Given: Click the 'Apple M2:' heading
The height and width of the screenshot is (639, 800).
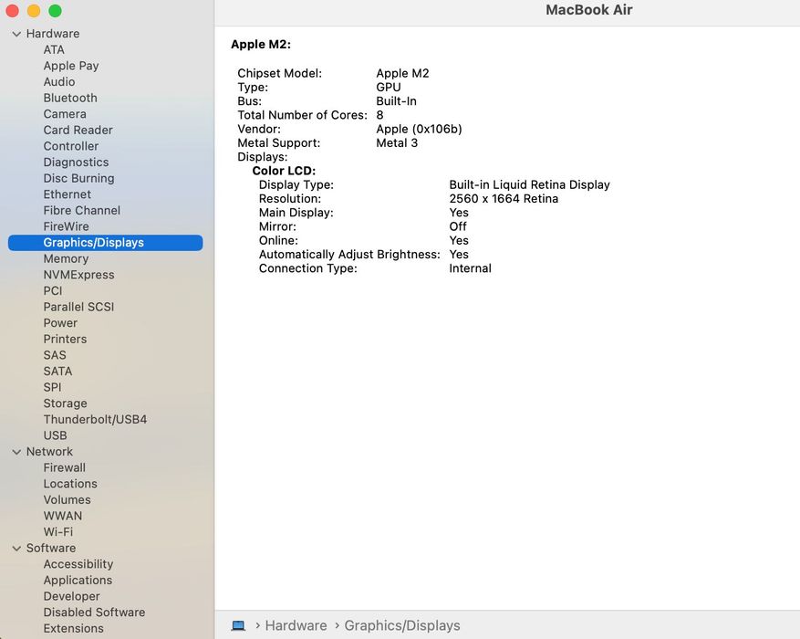Looking at the screenshot, I should pyautogui.click(x=261, y=45).
